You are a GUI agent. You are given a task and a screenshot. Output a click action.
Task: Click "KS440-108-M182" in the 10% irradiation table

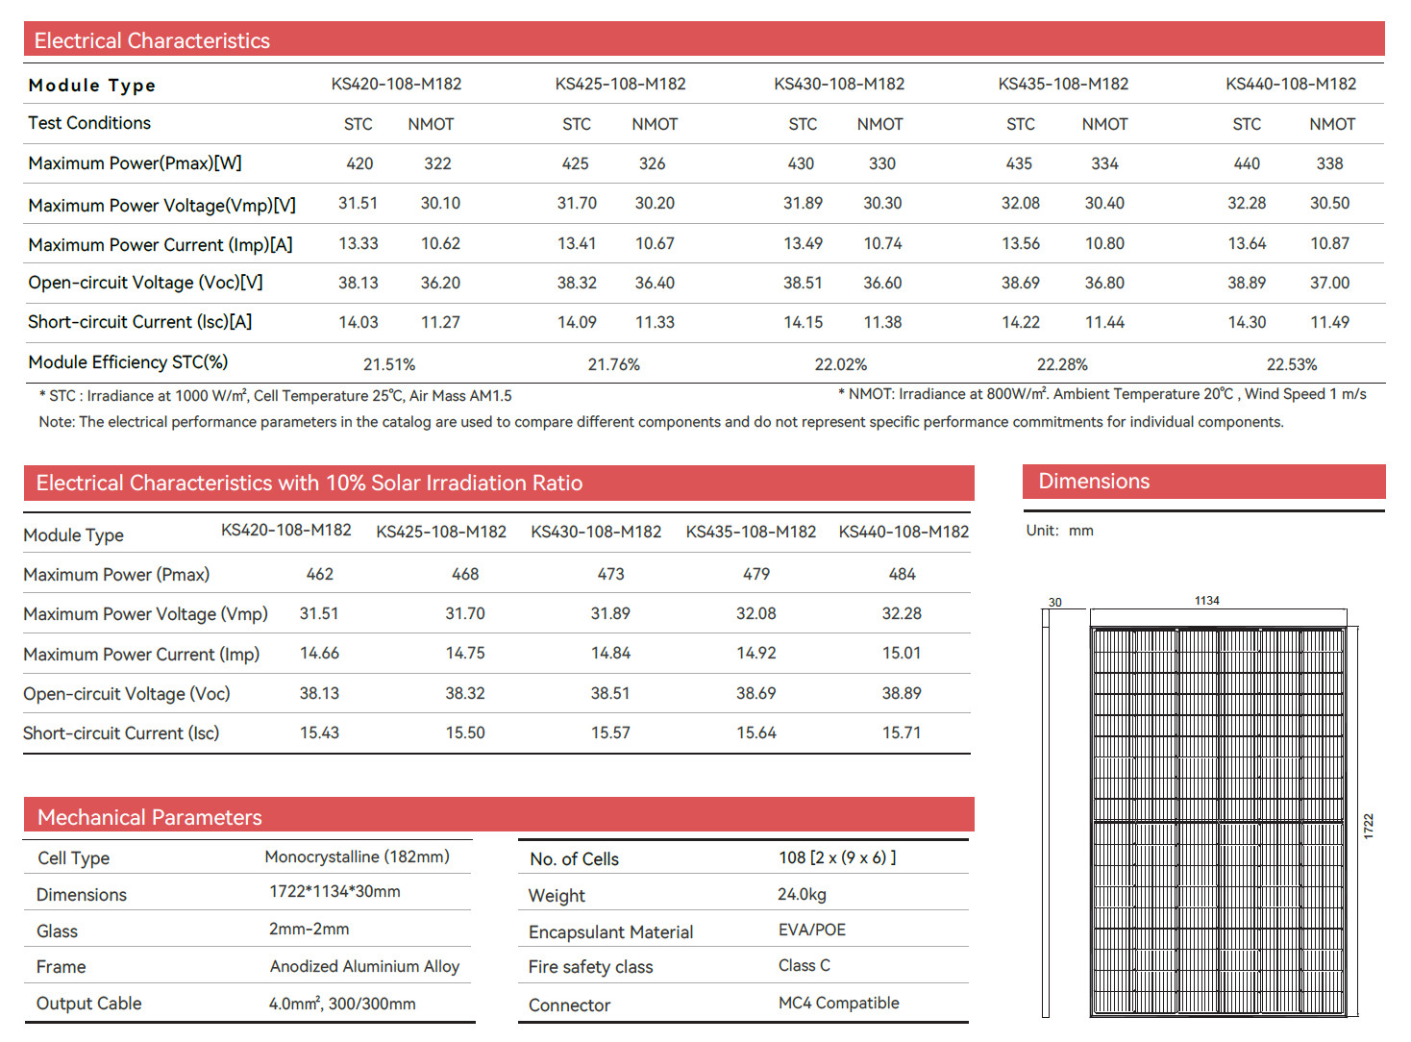[904, 532]
